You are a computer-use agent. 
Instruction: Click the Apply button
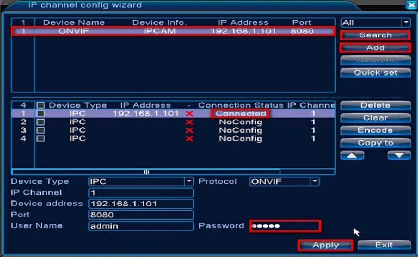tap(325, 245)
